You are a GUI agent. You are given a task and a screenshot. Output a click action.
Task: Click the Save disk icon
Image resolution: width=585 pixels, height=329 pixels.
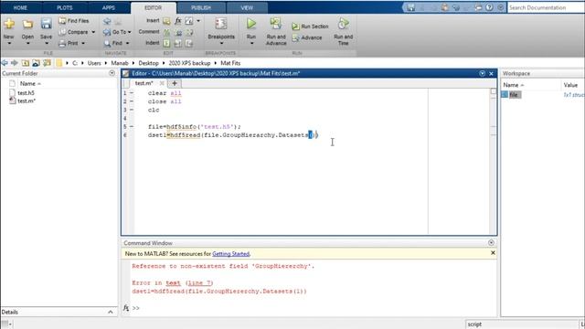(46, 24)
